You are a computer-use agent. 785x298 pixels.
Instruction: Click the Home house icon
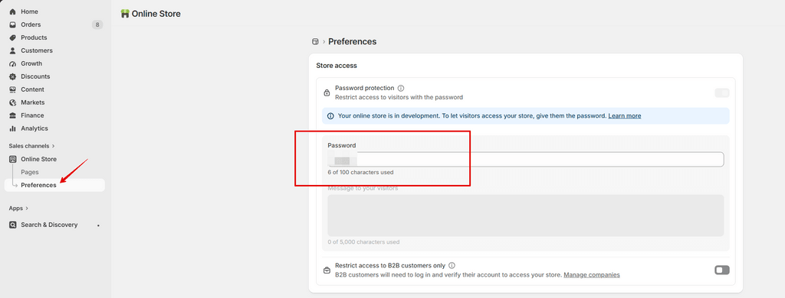[x=13, y=11]
